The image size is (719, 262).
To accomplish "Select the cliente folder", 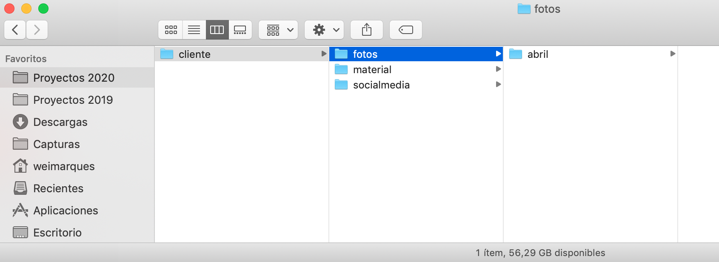I will coord(194,54).
